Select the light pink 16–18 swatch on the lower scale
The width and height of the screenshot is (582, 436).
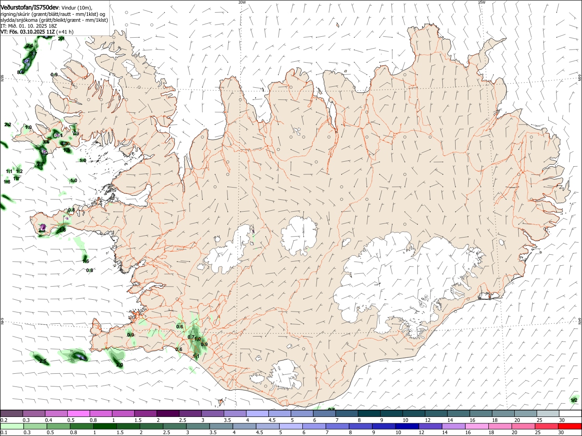pos(477,426)
